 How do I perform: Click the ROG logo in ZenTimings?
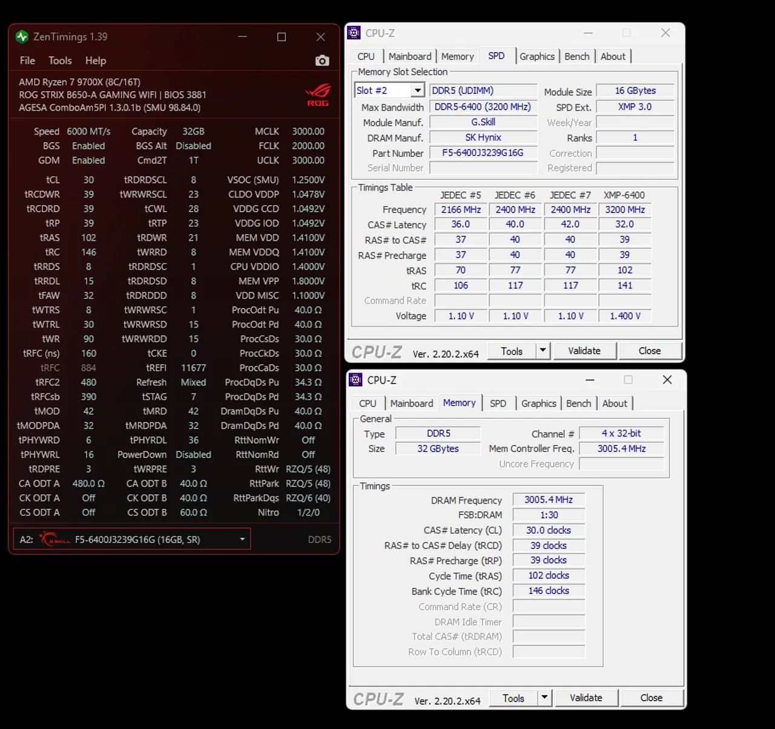[x=318, y=95]
